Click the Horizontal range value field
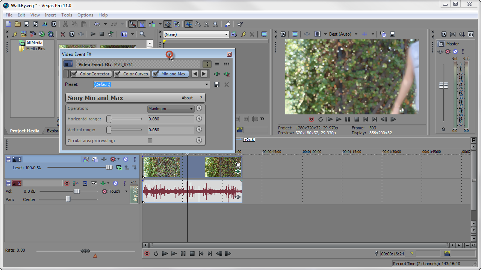Image resolution: width=481 pixels, height=270 pixels. [x=171, y=119]
